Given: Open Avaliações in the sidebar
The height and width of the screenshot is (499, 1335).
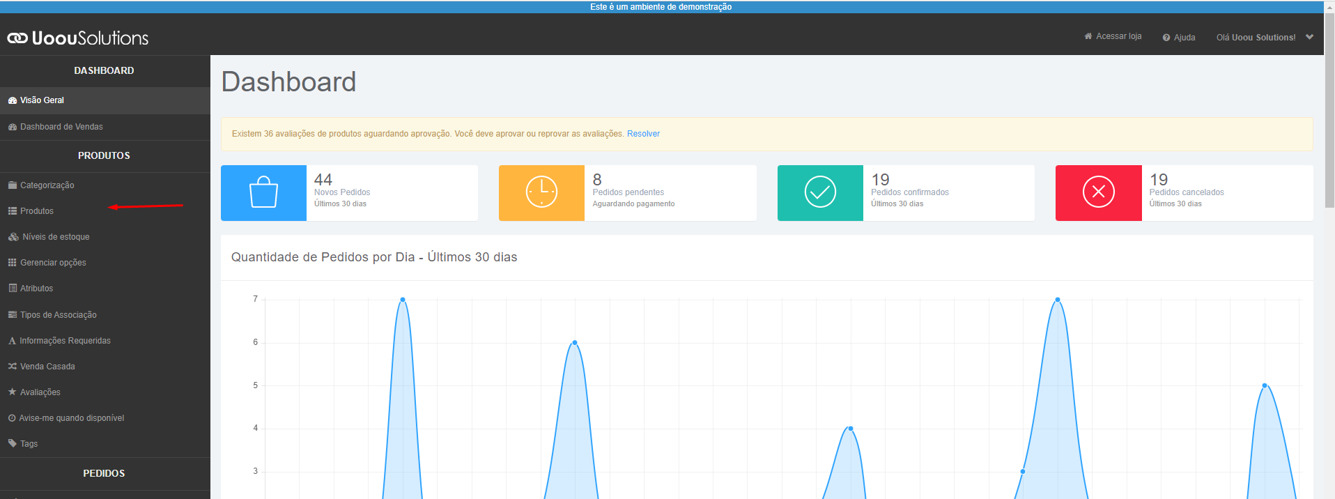Looking at the screenshot, I should pyautogui.click(x=105, y=392).
